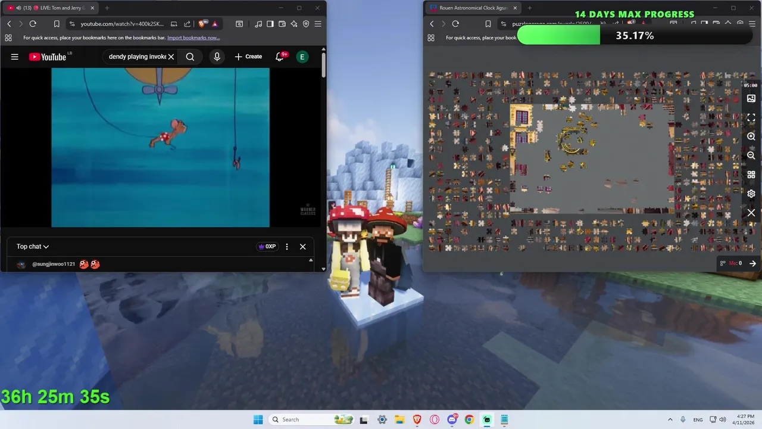Open Brave browser from the taskbar
The image size is (762, 429).
(x=417, y=419)
